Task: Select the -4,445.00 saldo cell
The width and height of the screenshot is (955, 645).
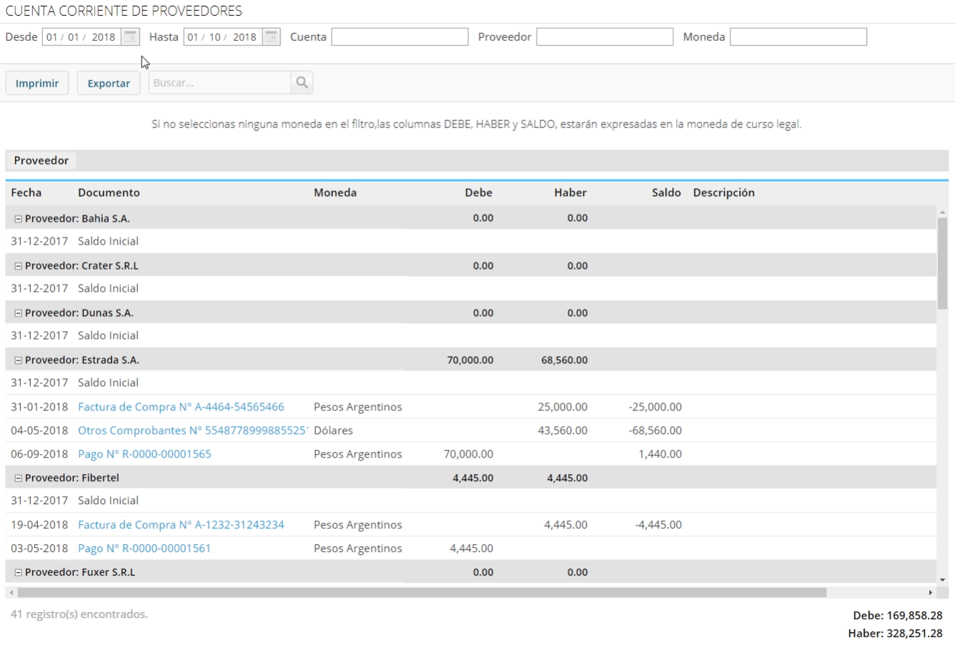Action: coord(658,525)
